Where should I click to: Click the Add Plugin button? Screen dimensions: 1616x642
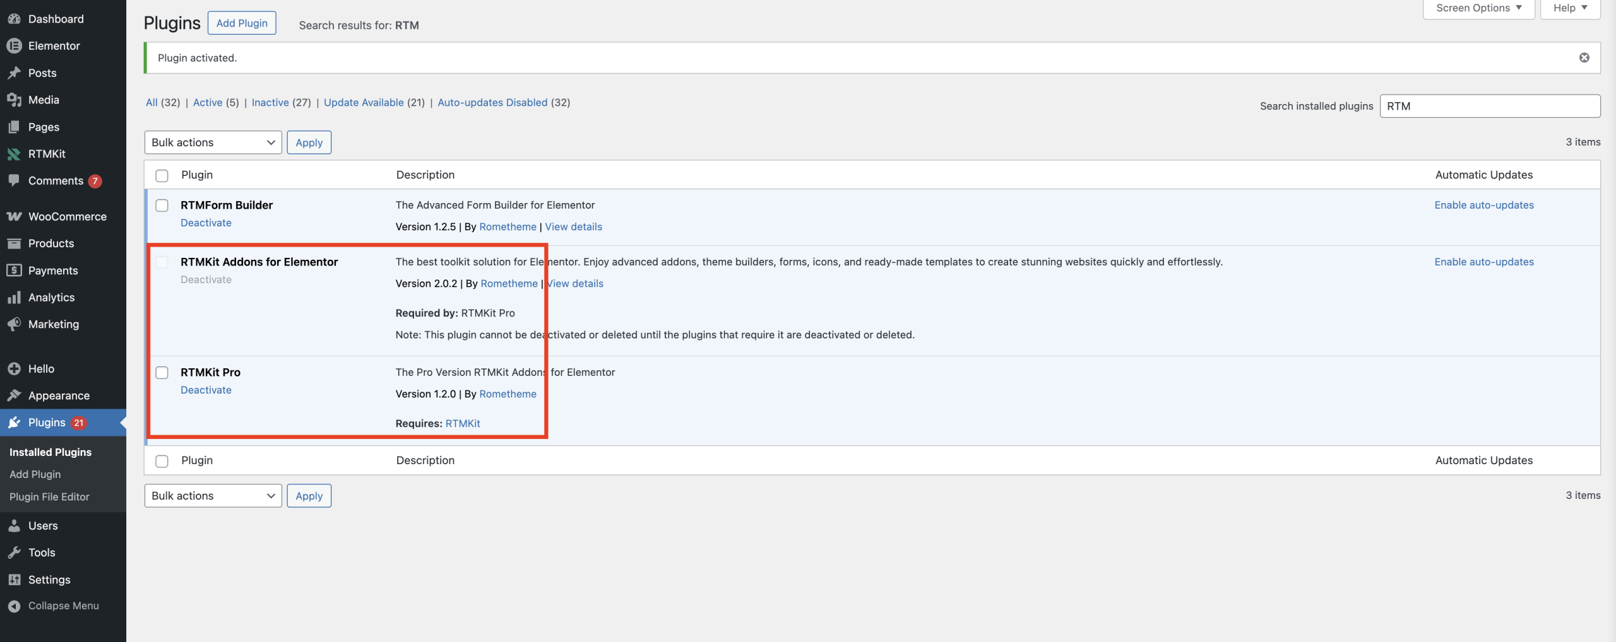click(242, 23)
